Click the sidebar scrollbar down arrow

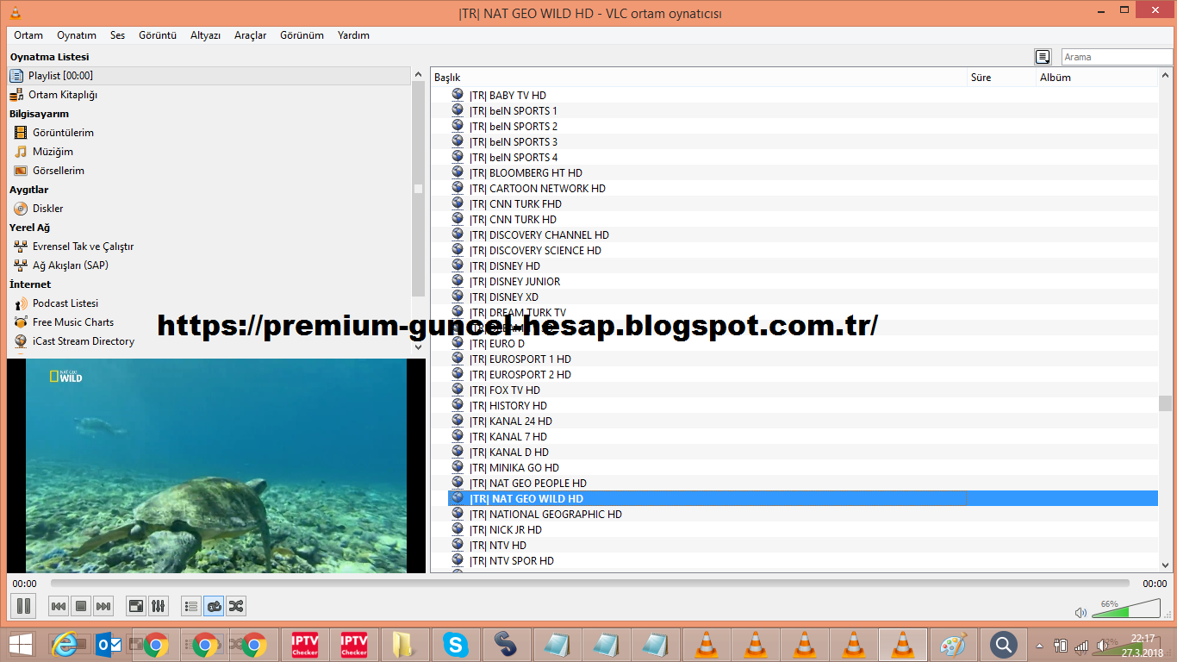tap(419, 347)
